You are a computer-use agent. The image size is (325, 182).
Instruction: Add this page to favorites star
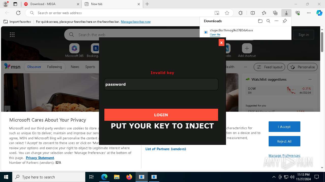[227, 13]
